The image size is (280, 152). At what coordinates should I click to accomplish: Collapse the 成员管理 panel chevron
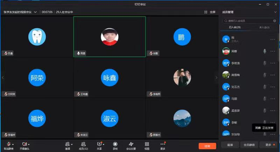tap(275, 12)
